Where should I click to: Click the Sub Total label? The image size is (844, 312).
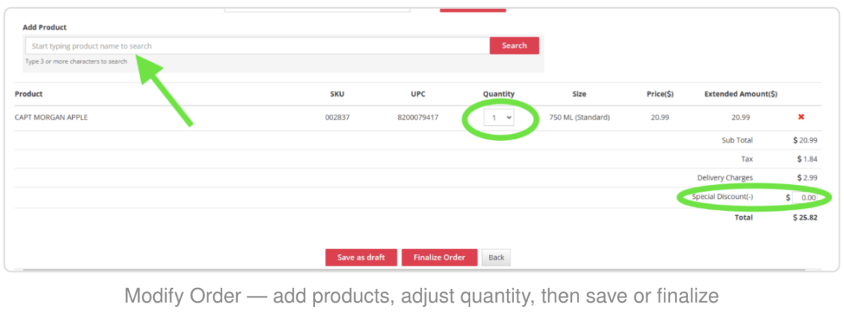click(737, 140)
